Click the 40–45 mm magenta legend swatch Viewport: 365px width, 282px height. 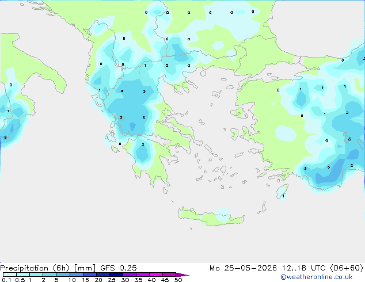[x=156, y=275]
